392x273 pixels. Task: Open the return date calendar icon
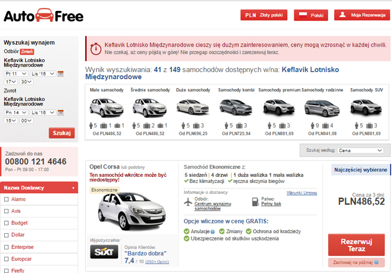pos(60,112)
